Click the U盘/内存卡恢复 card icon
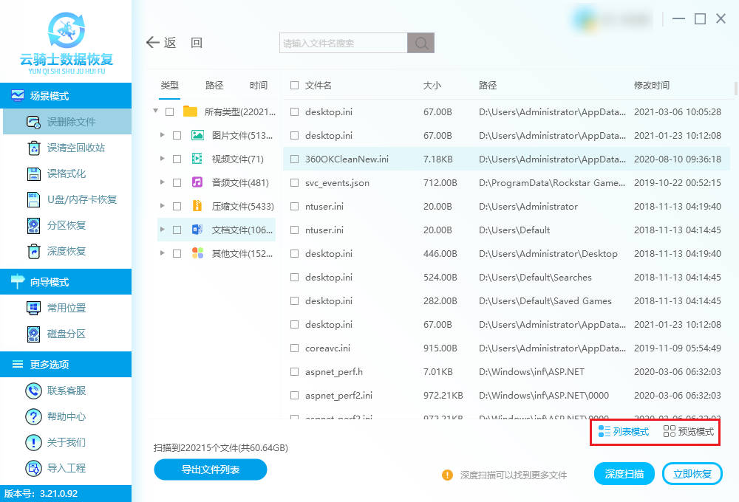The height and width of the screenshot is (502, 739). coord(34,199)
